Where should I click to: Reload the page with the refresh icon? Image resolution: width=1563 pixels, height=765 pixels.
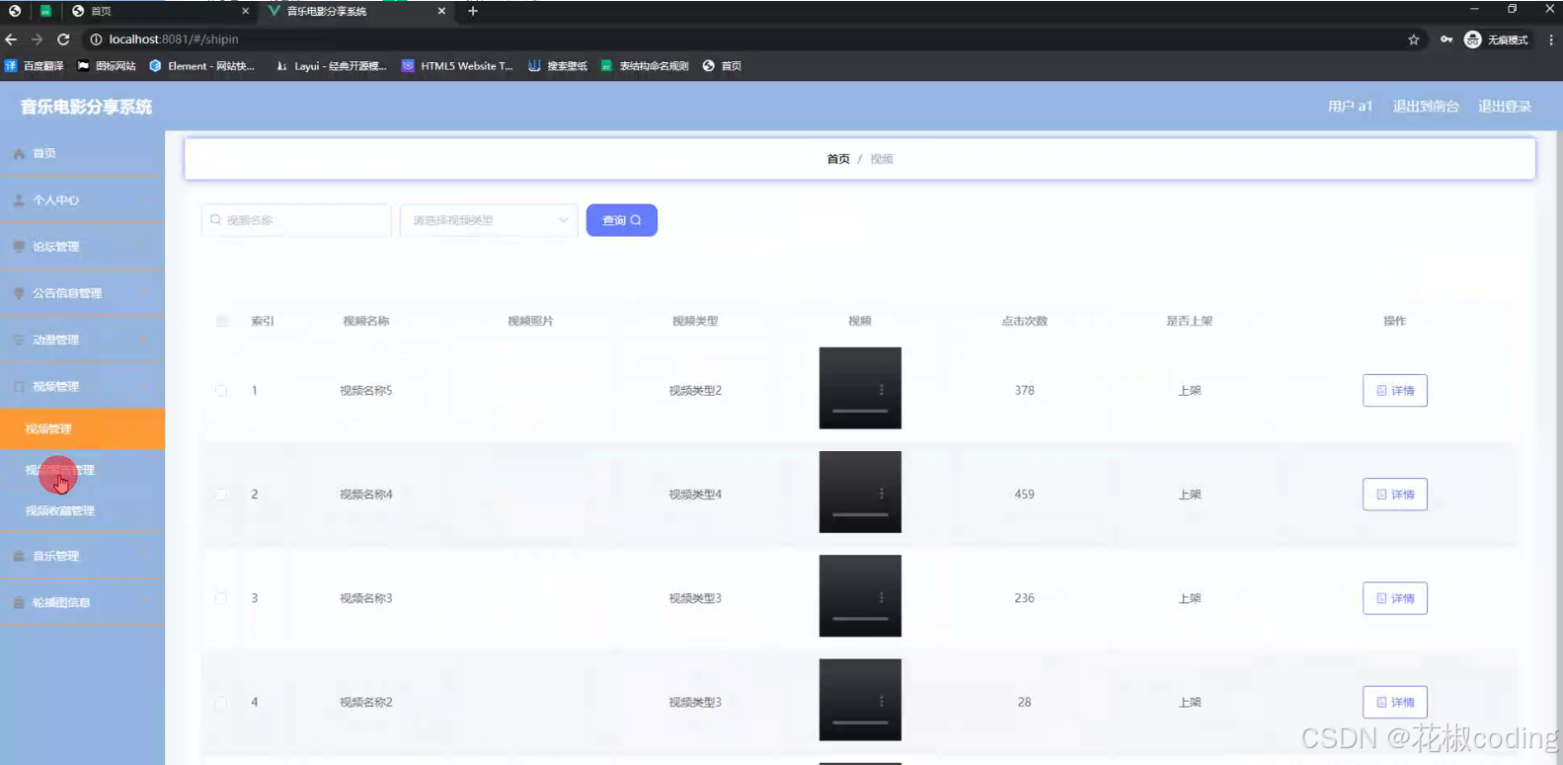63,39
